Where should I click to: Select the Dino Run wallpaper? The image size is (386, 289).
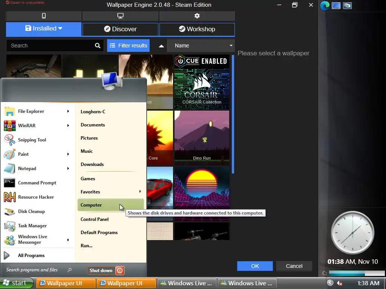point(202,138)
